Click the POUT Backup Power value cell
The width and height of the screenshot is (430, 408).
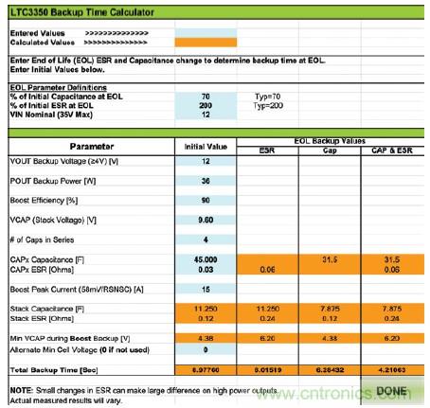click(x=206, y=181)
